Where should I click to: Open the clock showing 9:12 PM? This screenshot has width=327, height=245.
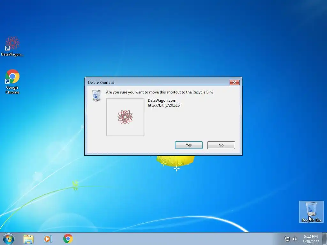point(311,239)
